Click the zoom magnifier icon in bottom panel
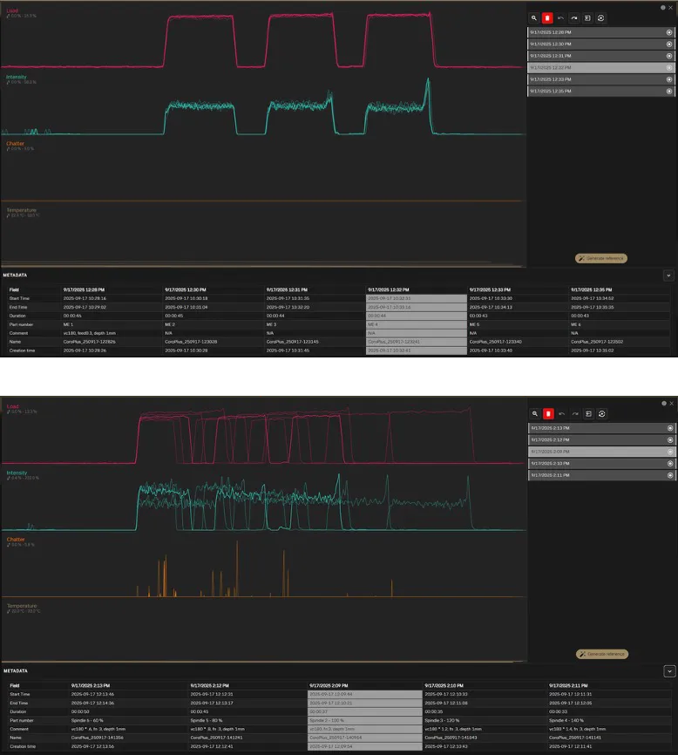The width and height of the screenshot is (678, 755). pos(534,413)
